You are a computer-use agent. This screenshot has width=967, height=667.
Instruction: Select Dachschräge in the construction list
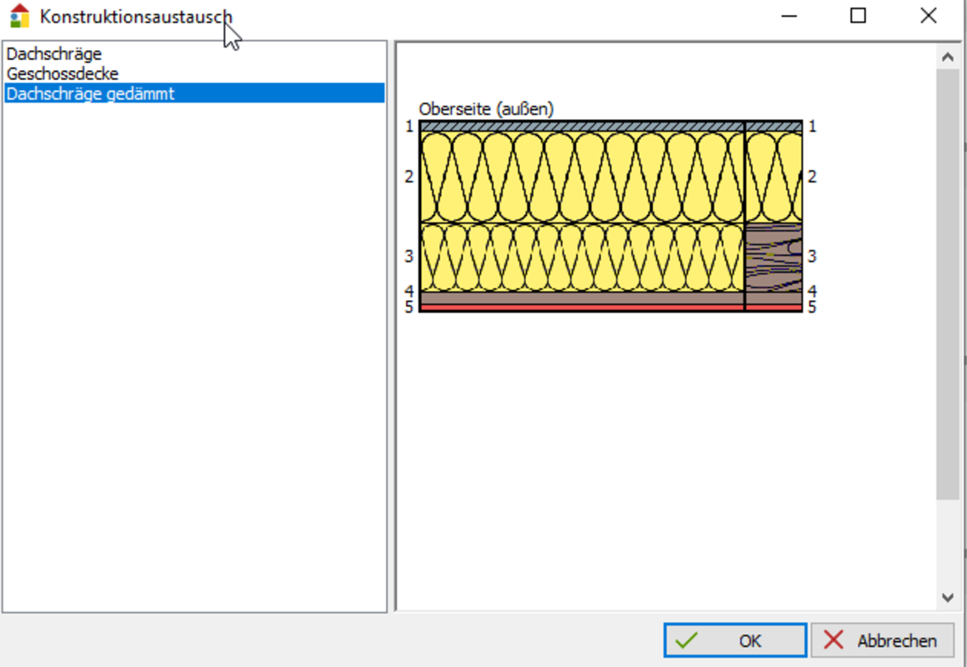tap(54, 54)
